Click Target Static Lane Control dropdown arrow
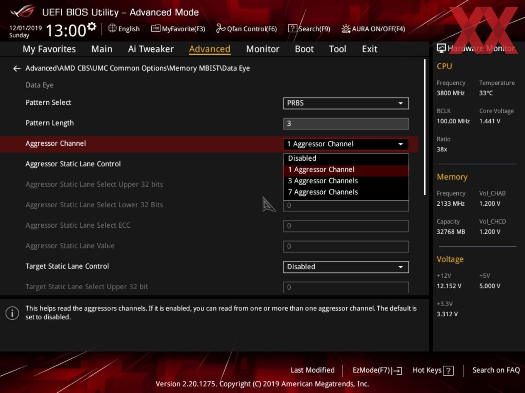Image resolution: width=525 pixels, height=393 pixels. (x=401, y=267)
